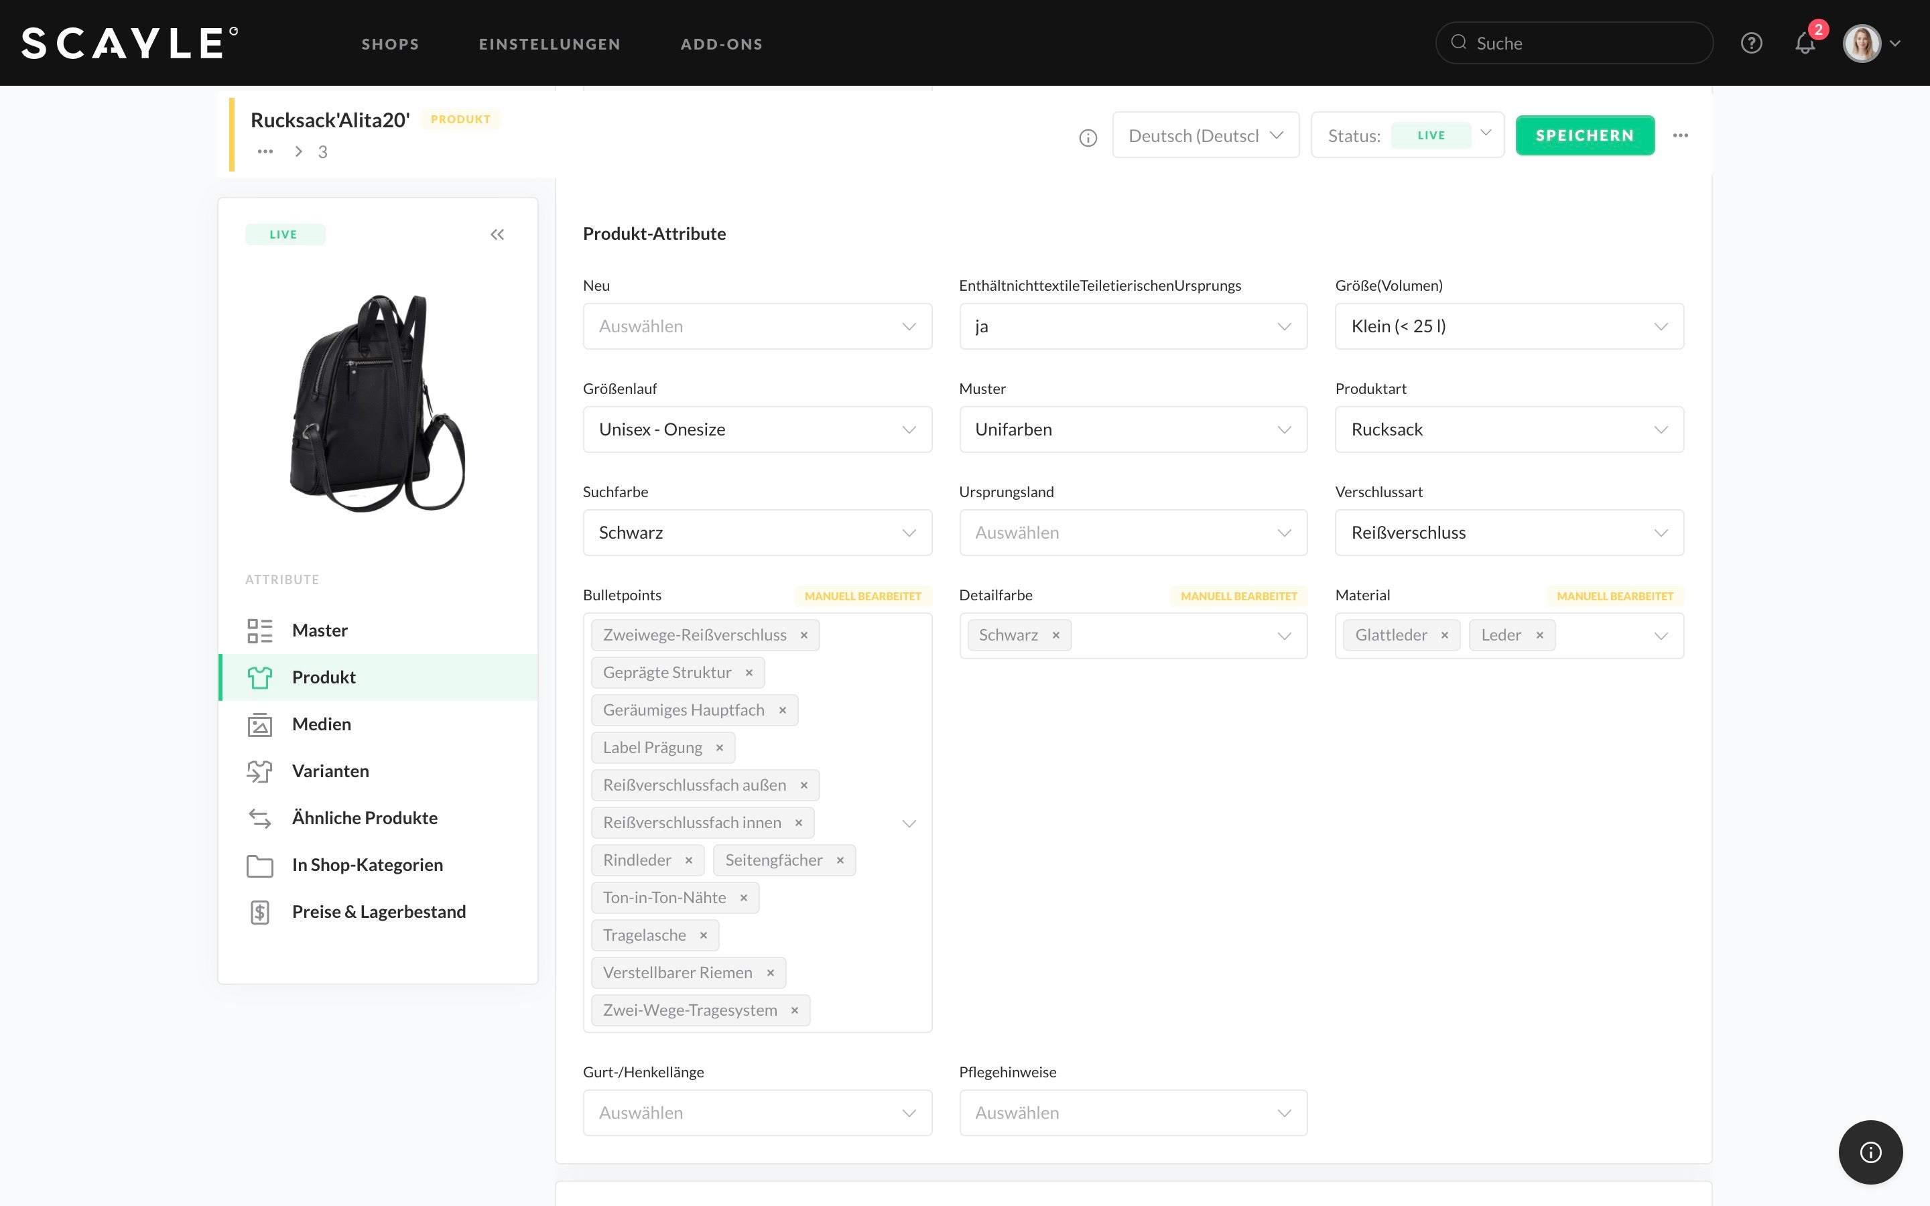Screen dimensions: 1930x1206
Task: Expand the Status LIVE dropdown
Action: click(1485, 134)
